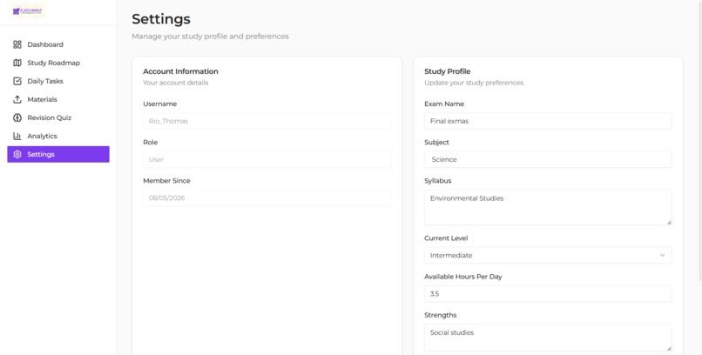Click 'Your account details' subtitle

tap(176, 83)
